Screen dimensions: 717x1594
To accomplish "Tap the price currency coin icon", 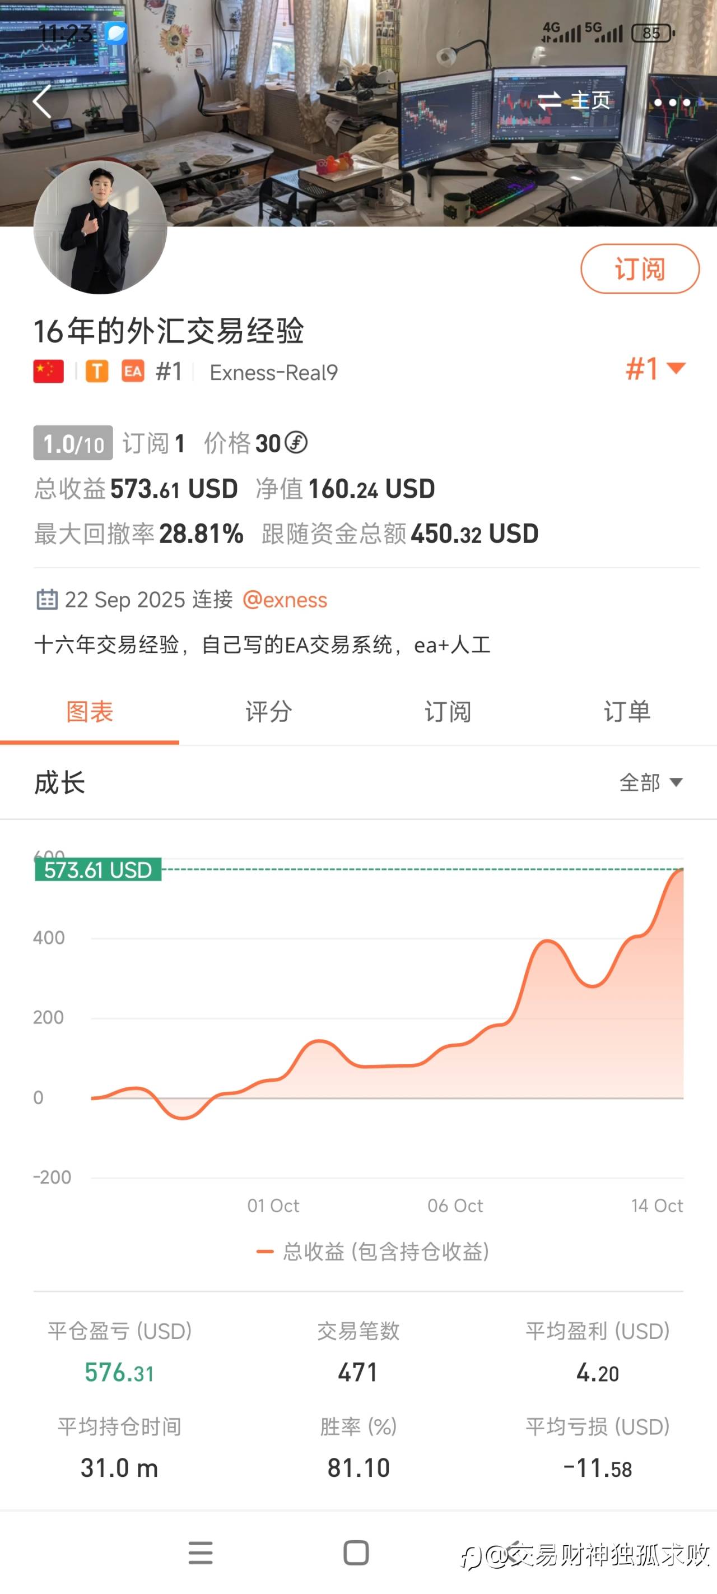I will (x=296, y=442).
